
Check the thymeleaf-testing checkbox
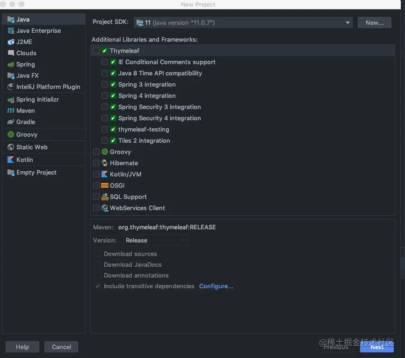point(105,129)
